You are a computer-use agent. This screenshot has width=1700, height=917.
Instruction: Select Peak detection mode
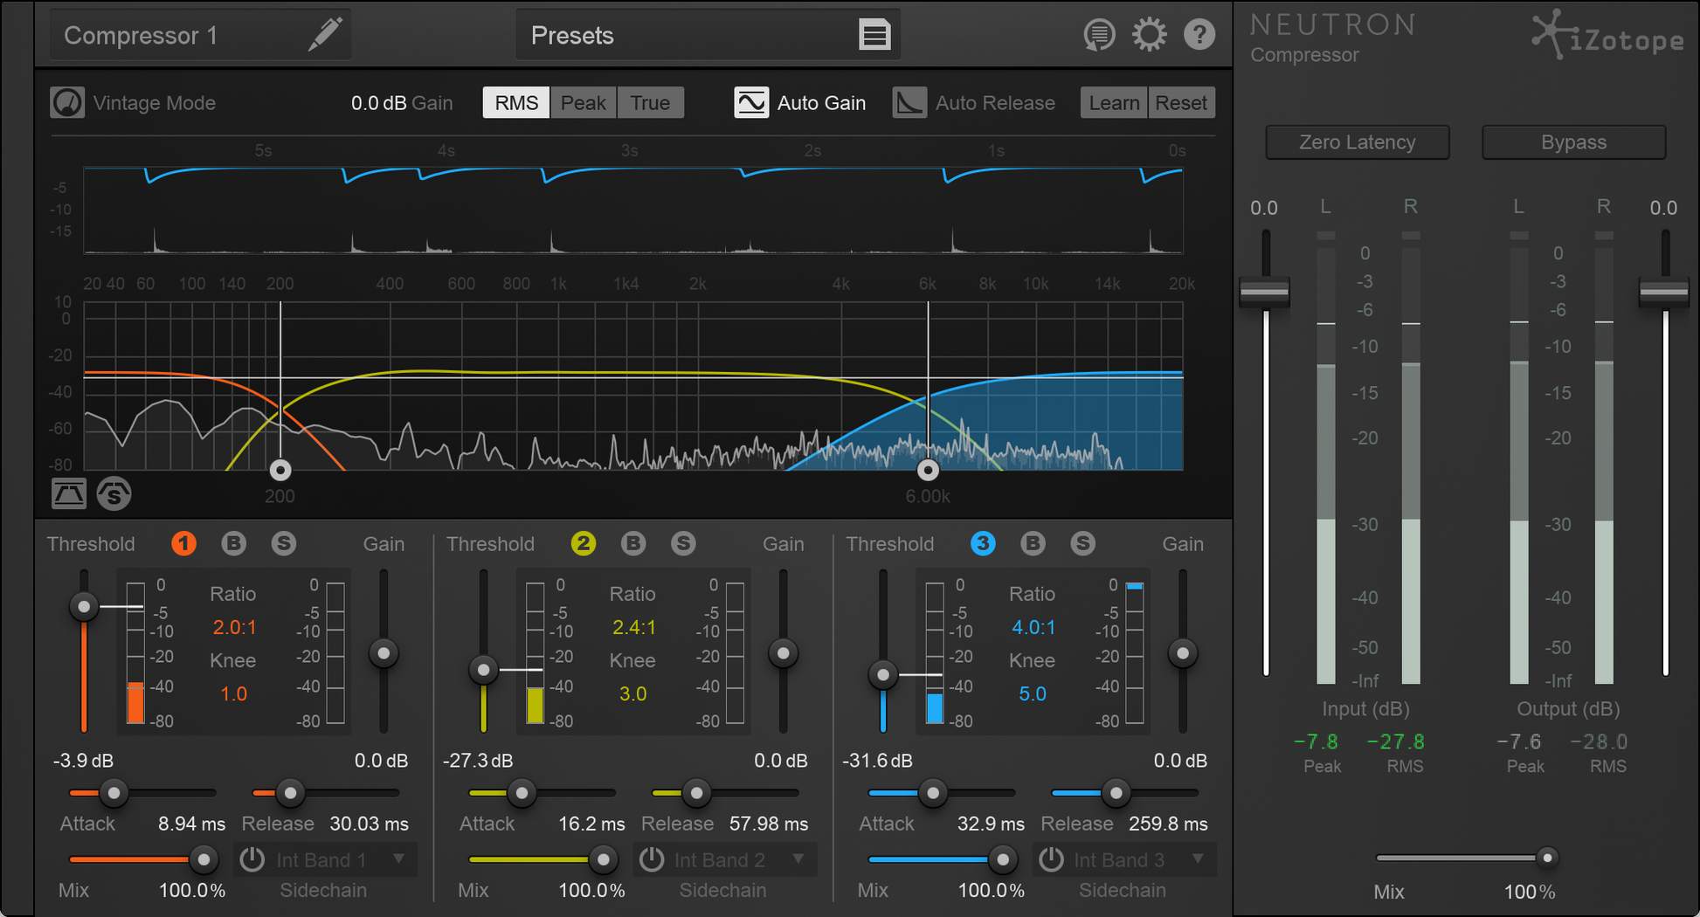click(583, 103)
